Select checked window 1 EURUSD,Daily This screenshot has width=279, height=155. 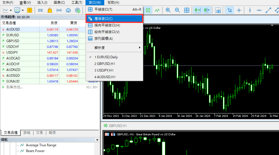[106, 57]
